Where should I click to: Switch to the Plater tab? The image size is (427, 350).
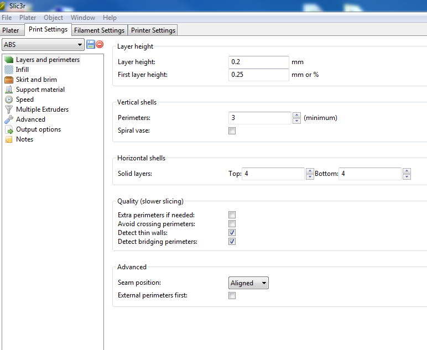pos(11,30)
